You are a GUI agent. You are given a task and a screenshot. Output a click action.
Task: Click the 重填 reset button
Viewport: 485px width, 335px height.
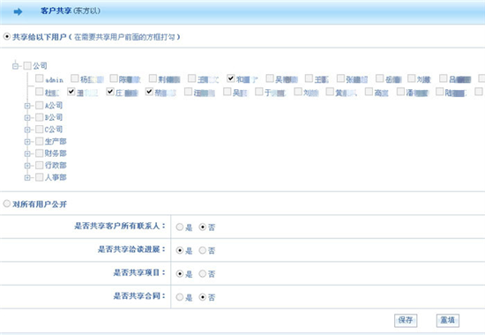point(448,320)
